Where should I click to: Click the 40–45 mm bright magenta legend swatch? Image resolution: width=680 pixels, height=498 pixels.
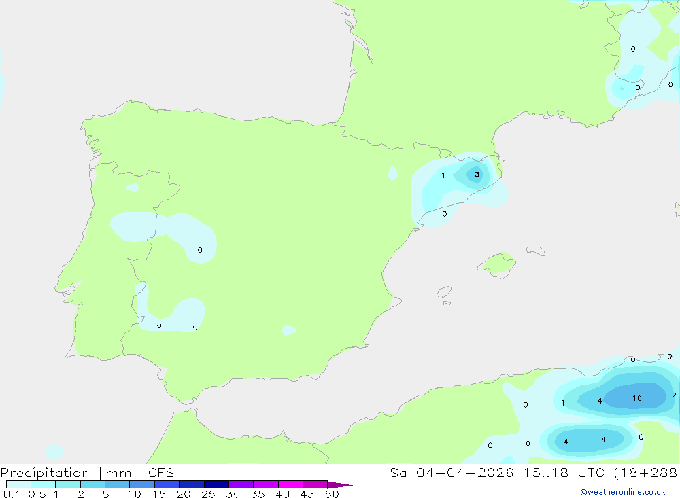290,484
